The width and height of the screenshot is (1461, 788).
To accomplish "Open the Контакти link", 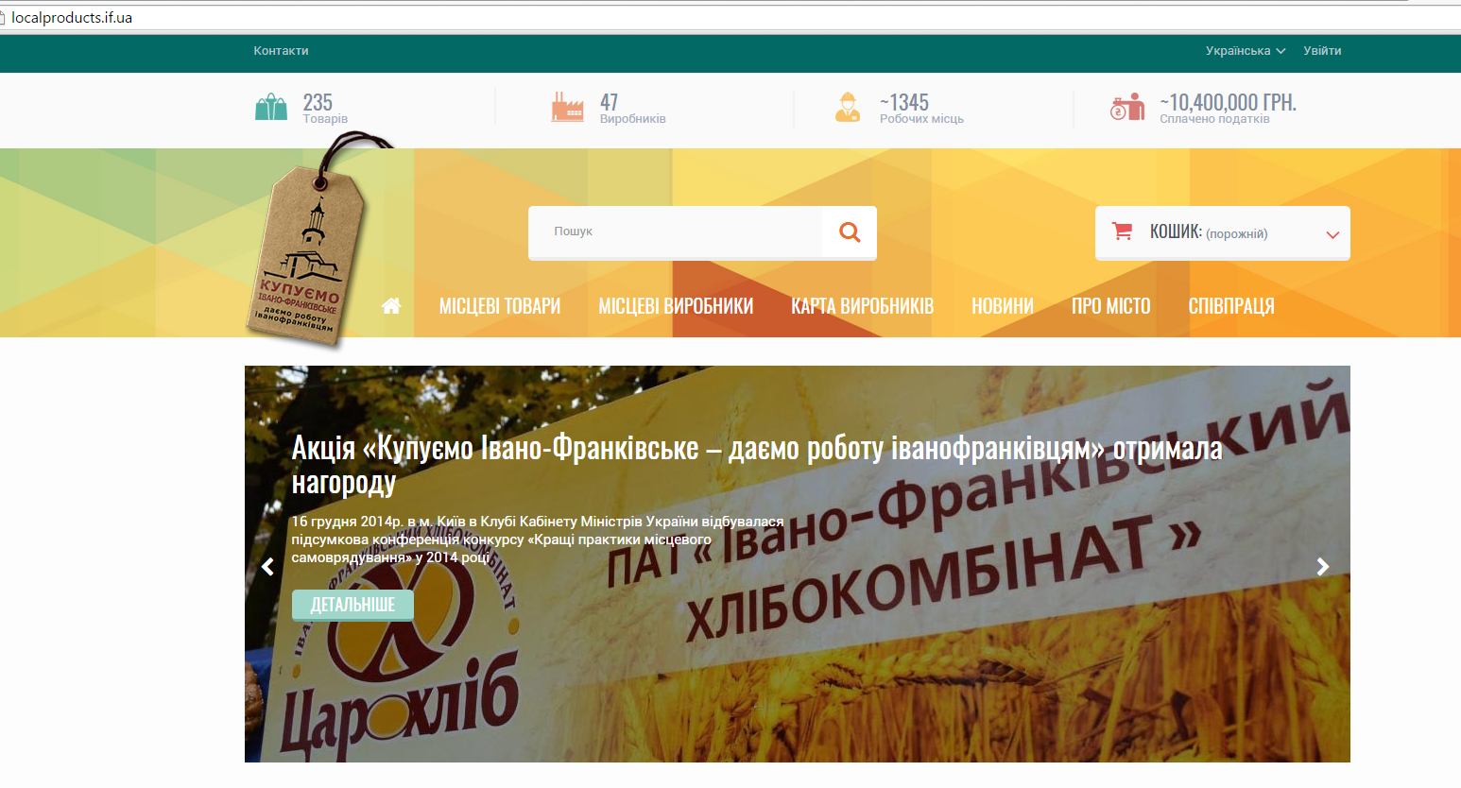I will (x=281, y=51).
